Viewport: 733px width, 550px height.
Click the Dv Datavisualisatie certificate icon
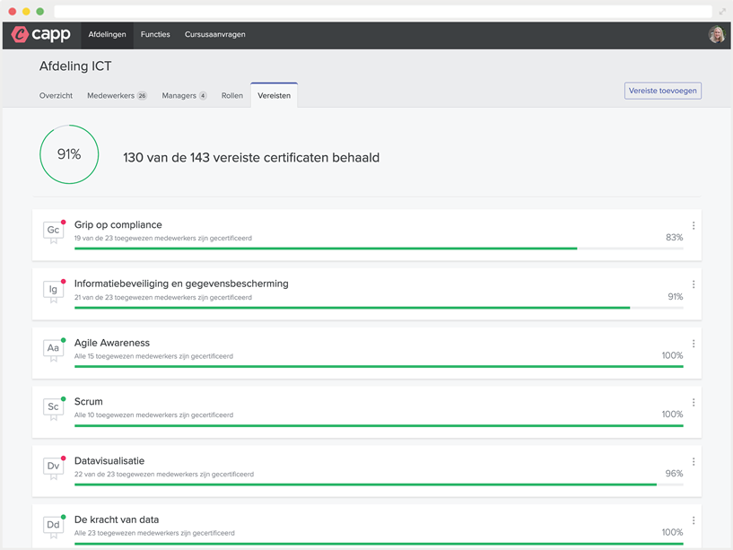pyautogui.click(x=53, y=467)
